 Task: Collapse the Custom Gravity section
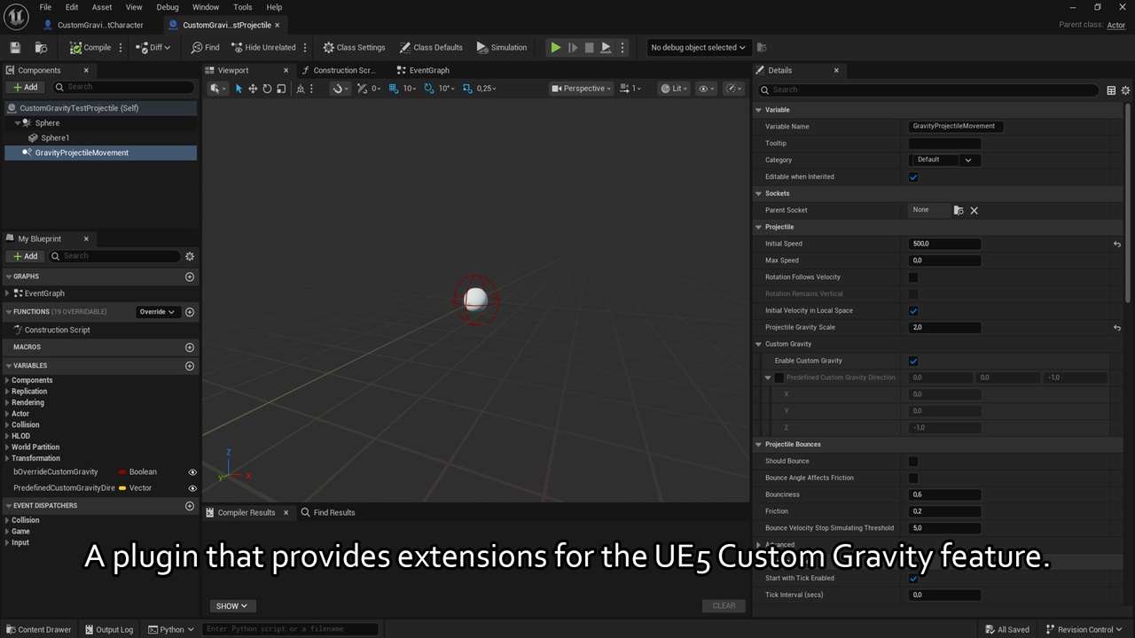click(759, 345)
